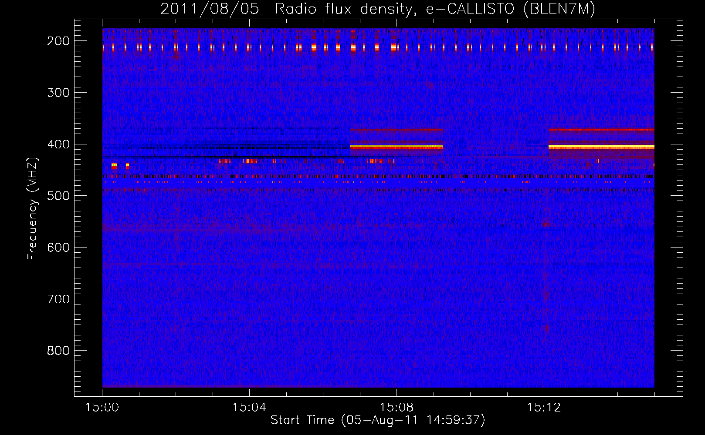The image size is (705, 435).
Task: Click the 15:12 time axis label
Action: (x=544, y=408)
